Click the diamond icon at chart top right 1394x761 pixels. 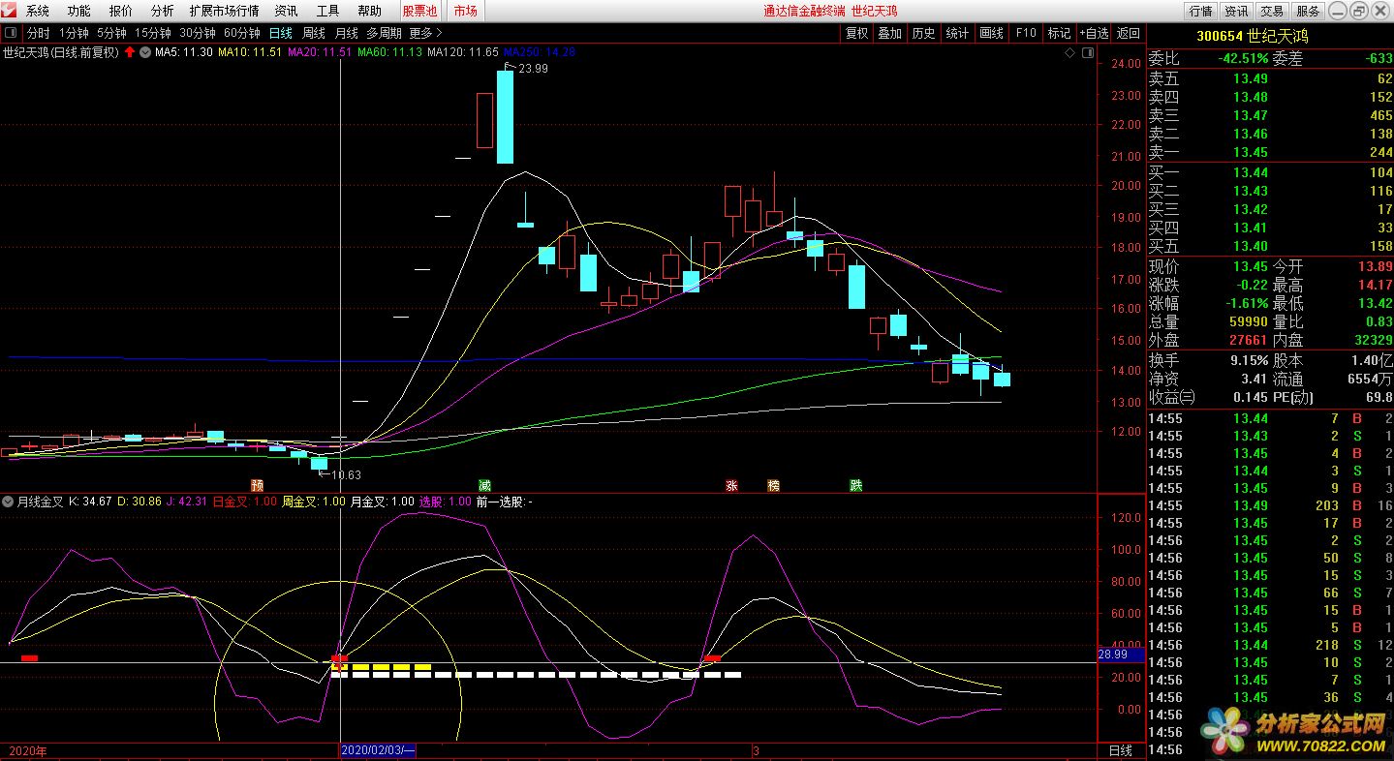click(x=1070, y=52)
